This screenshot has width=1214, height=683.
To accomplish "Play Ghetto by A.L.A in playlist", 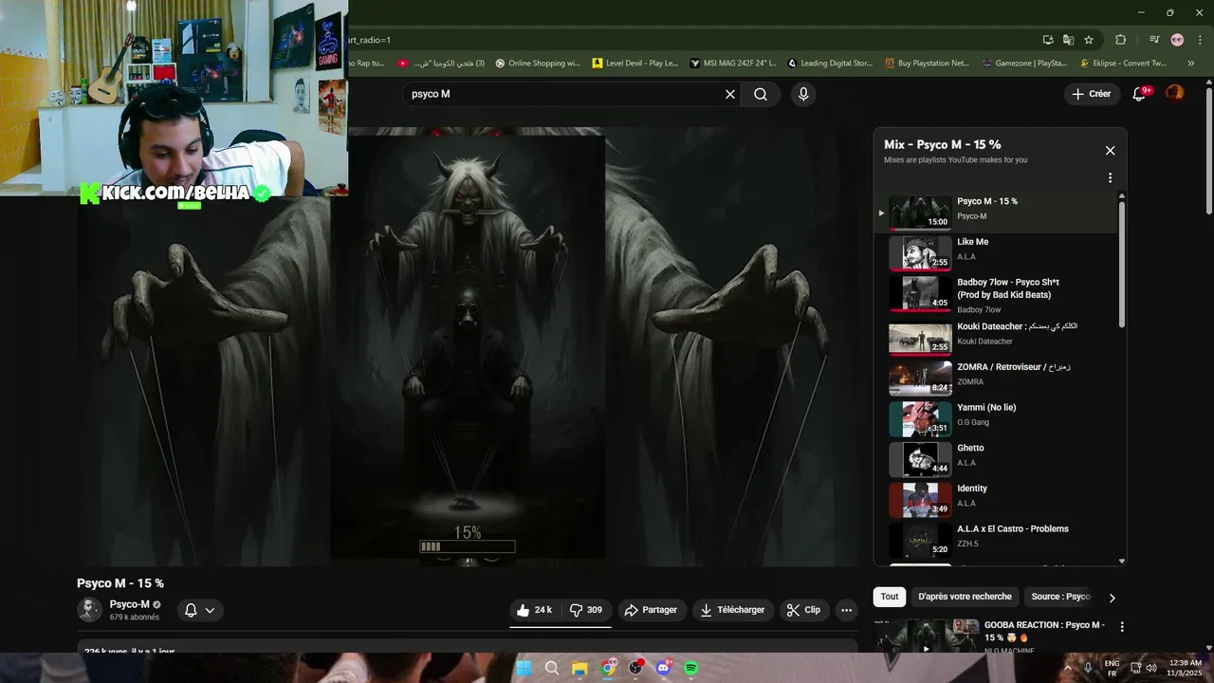I will pyautogui.click(x=996, y=457).
